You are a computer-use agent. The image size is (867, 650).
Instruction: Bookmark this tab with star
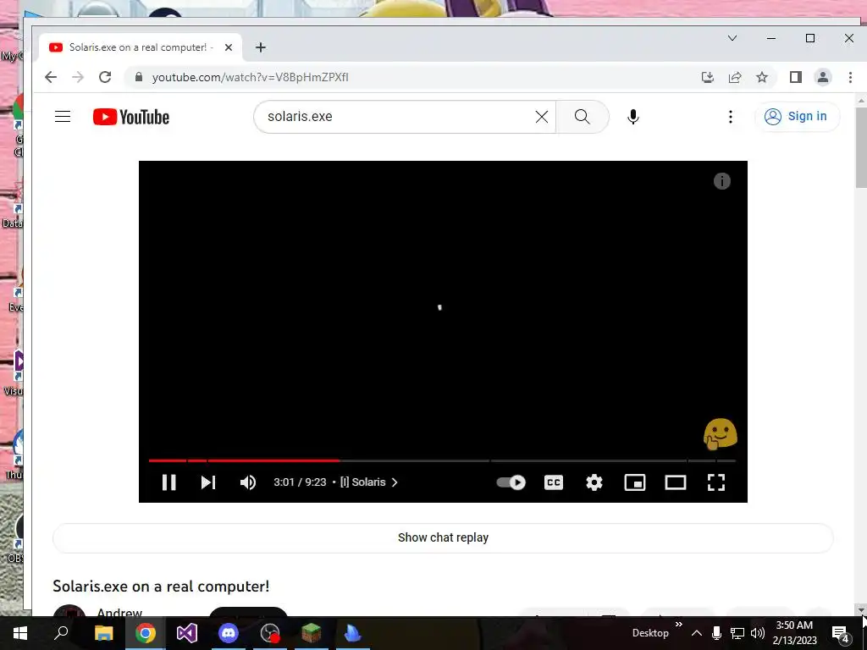tap(762, 77)
